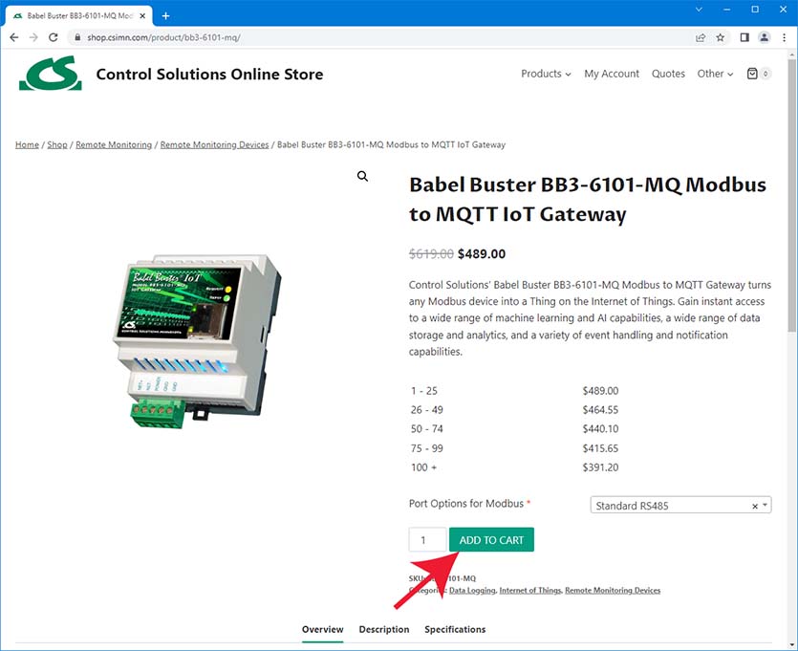This screenshot has width=798, height=651.
Task: Open Remote Monitoring Devices category link
Action: click(x=613, y=590)
